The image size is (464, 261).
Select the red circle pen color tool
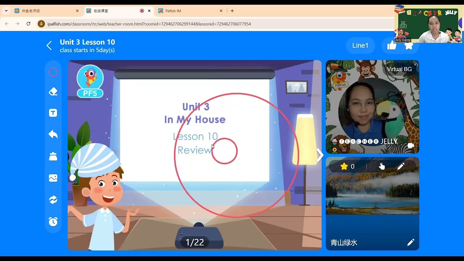(53, 72)
